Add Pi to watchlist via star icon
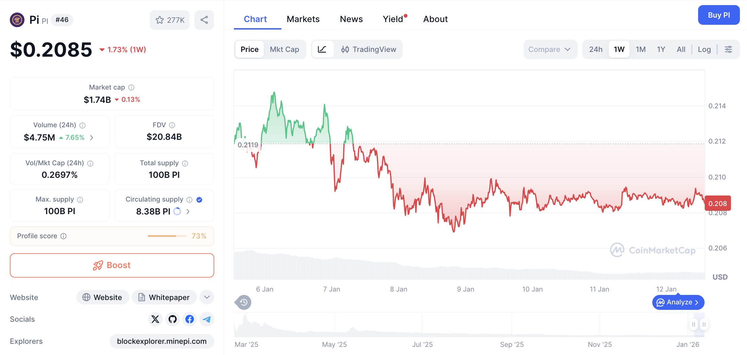Viewport: 747px width, 355px height. point(160,20)
